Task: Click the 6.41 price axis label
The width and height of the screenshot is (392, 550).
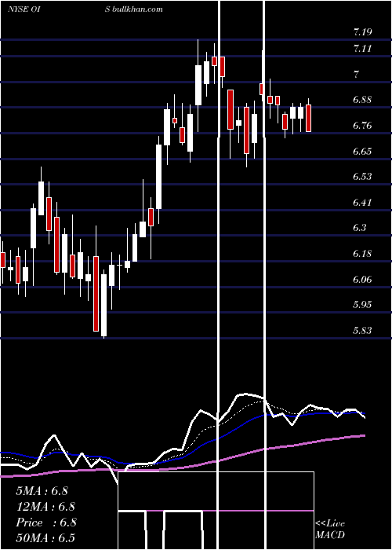Action: 362,203
